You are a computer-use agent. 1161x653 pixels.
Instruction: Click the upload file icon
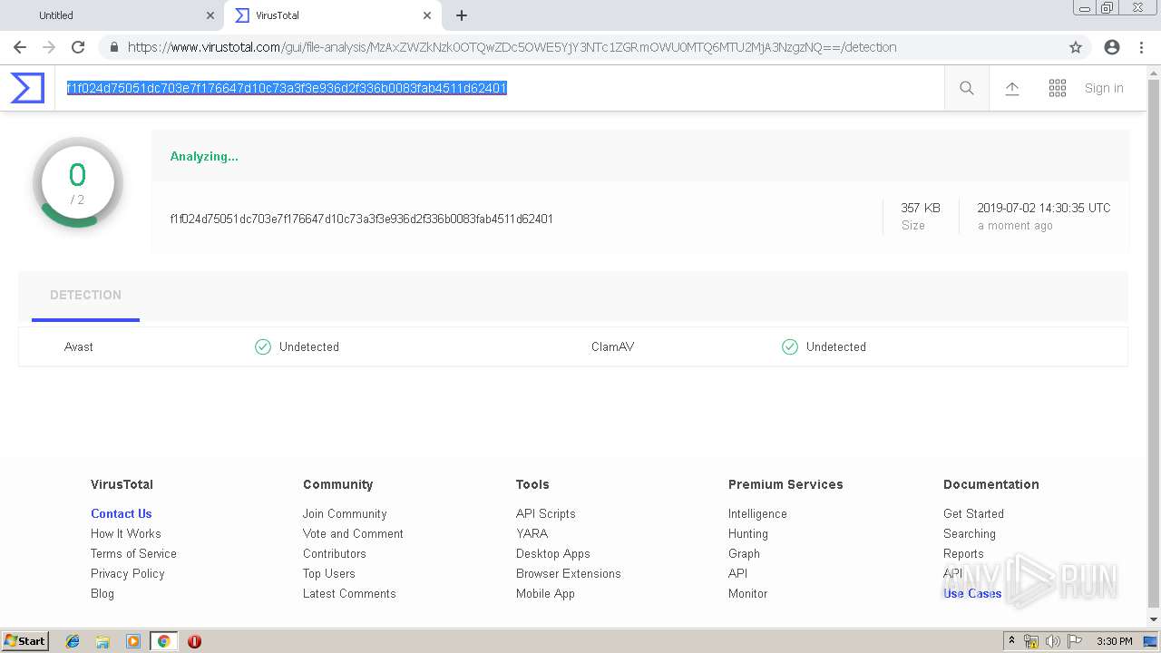click(x=1012, y=88)
